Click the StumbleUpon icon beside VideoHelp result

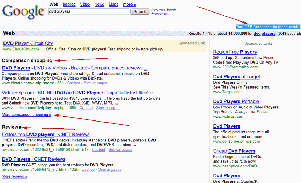coord(141,93)
